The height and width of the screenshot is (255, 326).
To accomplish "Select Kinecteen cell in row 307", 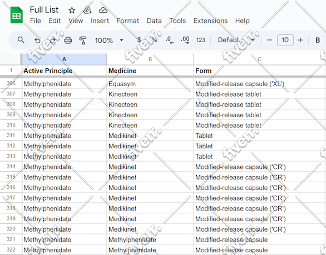I will coord(150,94).
